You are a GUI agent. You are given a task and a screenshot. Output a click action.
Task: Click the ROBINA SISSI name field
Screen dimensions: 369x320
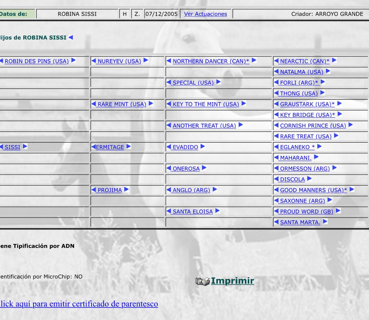coord(77,14)
